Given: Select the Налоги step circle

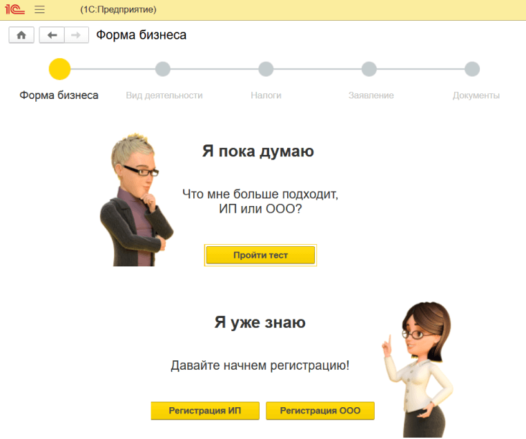Looking at the screenshot, I should (x=266, y=69).
